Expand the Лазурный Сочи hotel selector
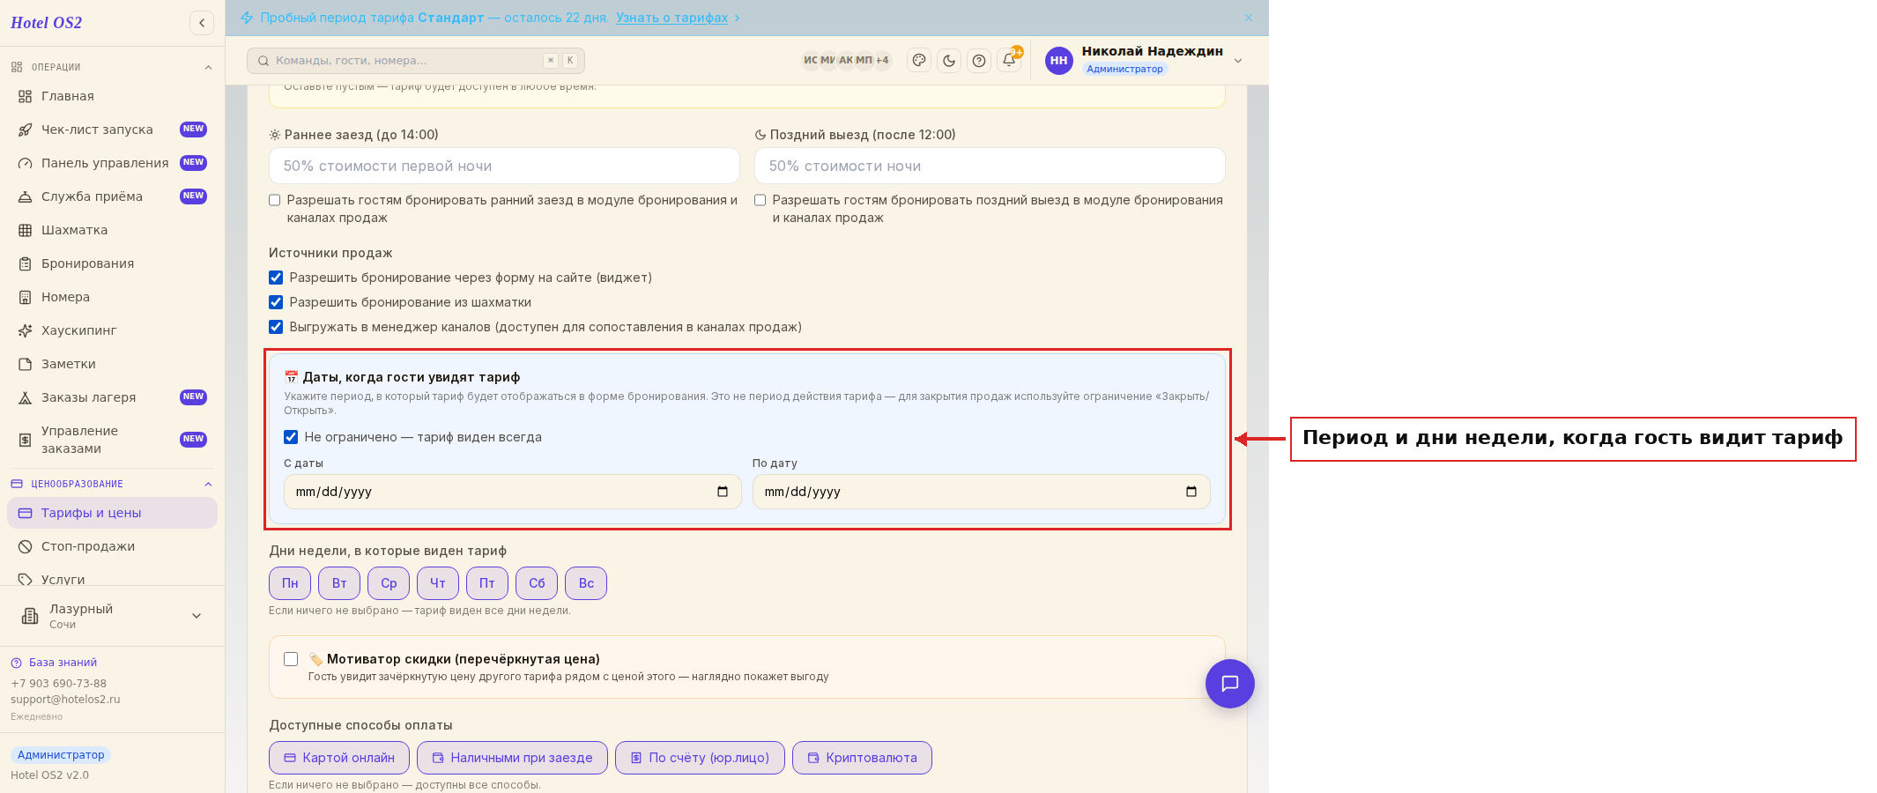 pos(197,616)
